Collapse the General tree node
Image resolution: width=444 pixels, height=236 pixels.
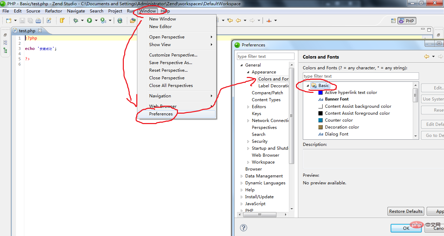(x=241, y=65)
